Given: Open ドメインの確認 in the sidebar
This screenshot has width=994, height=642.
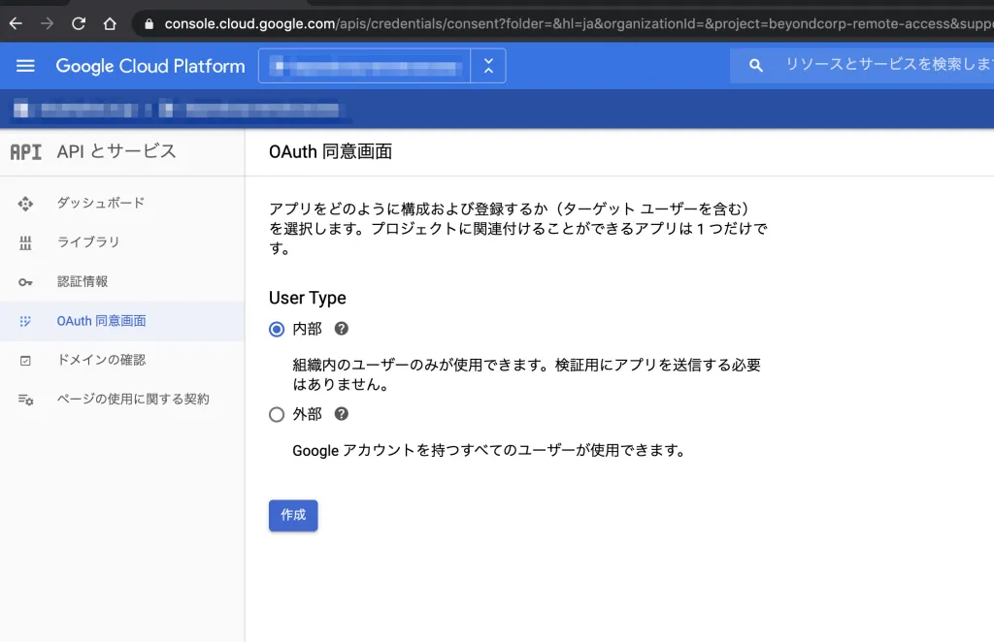Looking at the screenshot, I should pos(101,360).
